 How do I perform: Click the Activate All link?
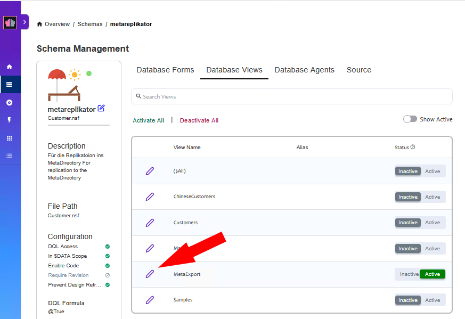[x=148, y=120]
